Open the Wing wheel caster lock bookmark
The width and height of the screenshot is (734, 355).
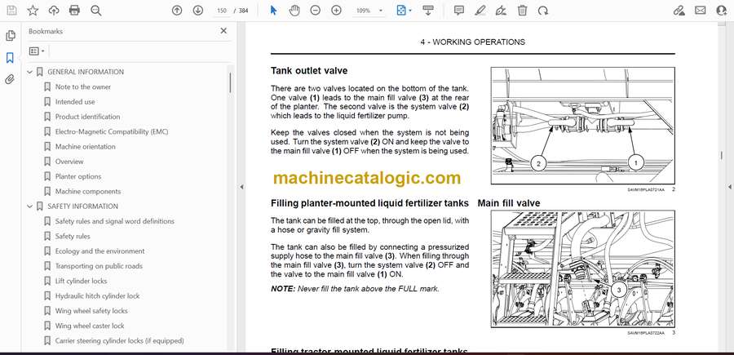pyautogui.click(x=90, y=326)
